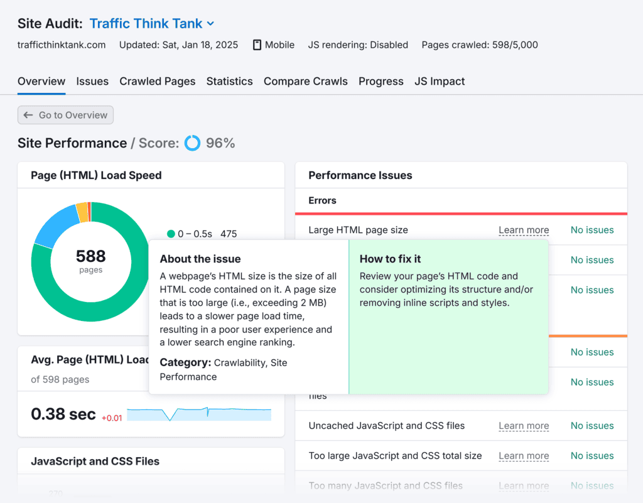The image size is (643, 503).
Task: Expand the Traffic Think Tank project dropdown
Action: [x=210, y=24]
